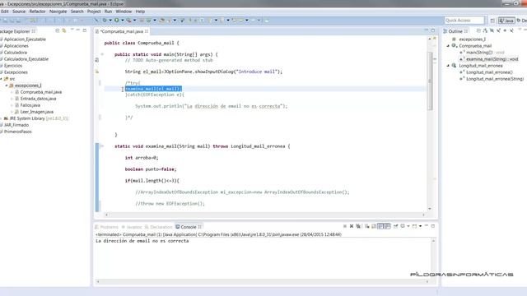Terminate the process from the Console toolbar
527x296 pixels.
(345, 226)
